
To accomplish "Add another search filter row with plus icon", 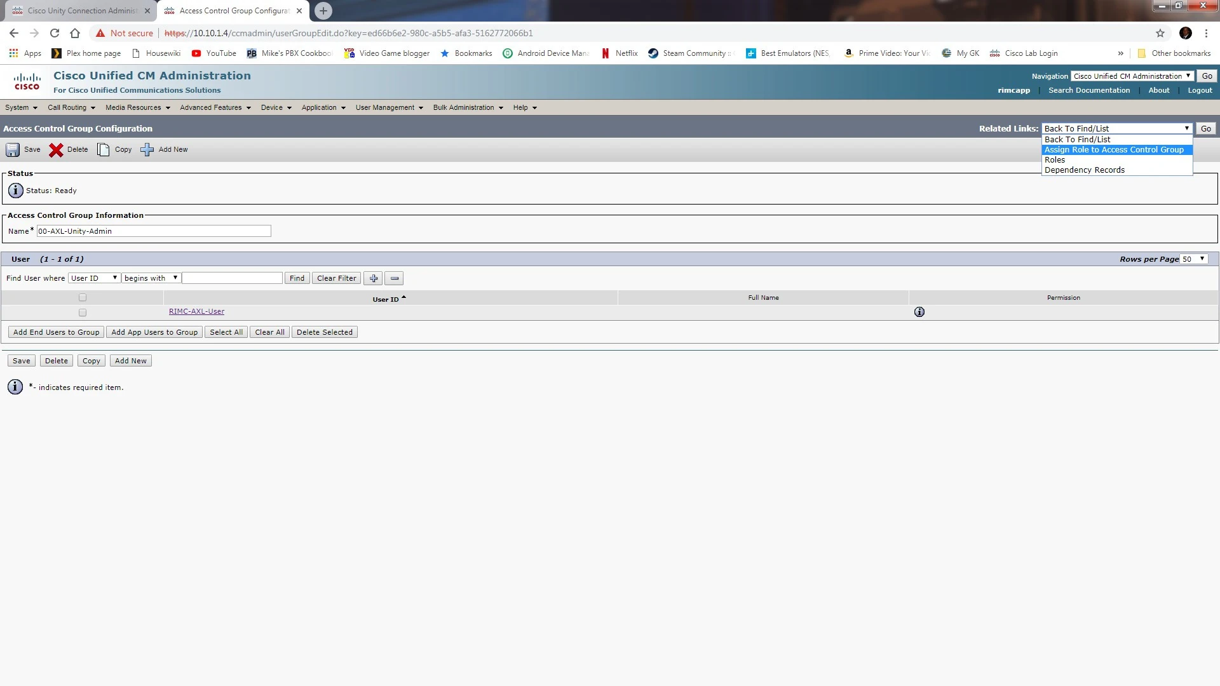I will [372, 278].
